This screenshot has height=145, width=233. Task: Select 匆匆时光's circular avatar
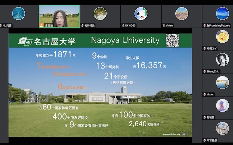100,14
